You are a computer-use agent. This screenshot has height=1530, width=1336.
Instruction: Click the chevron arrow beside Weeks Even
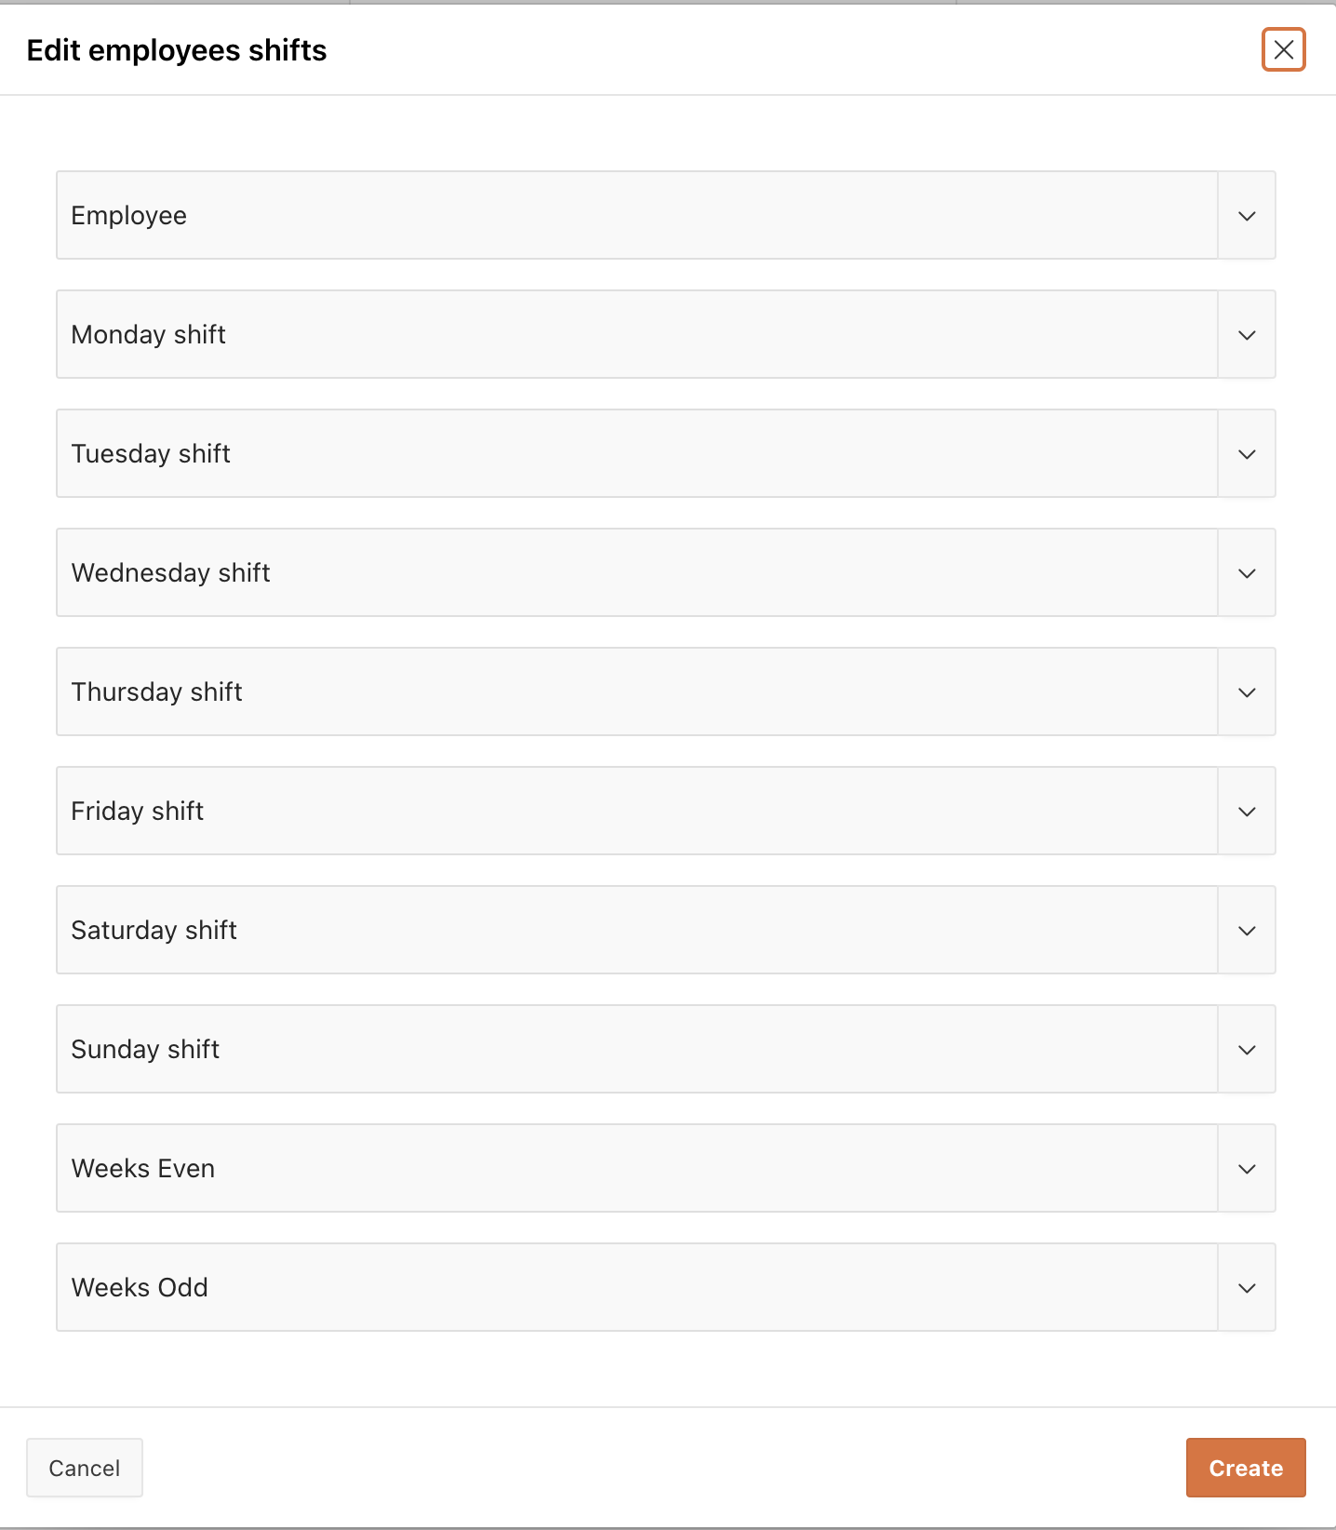(1247, 1168)
